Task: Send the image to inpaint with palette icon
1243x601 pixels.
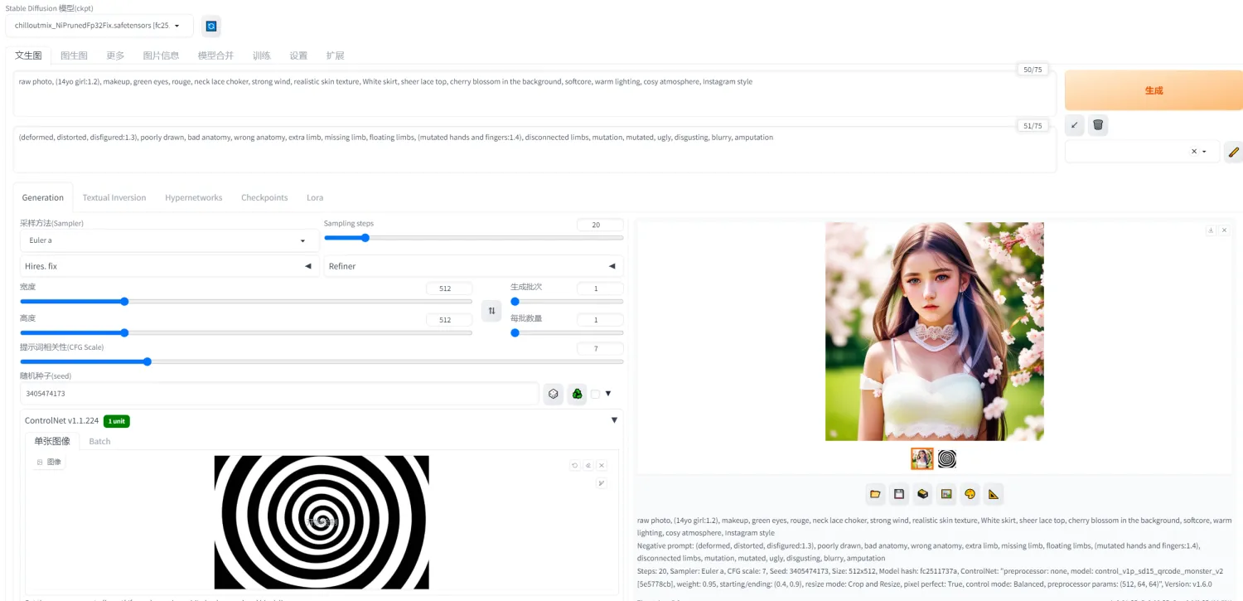Action: (x=970, y=495)
